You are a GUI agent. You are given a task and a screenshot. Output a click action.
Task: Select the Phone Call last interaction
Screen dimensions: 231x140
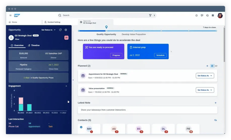pos(14,125)
